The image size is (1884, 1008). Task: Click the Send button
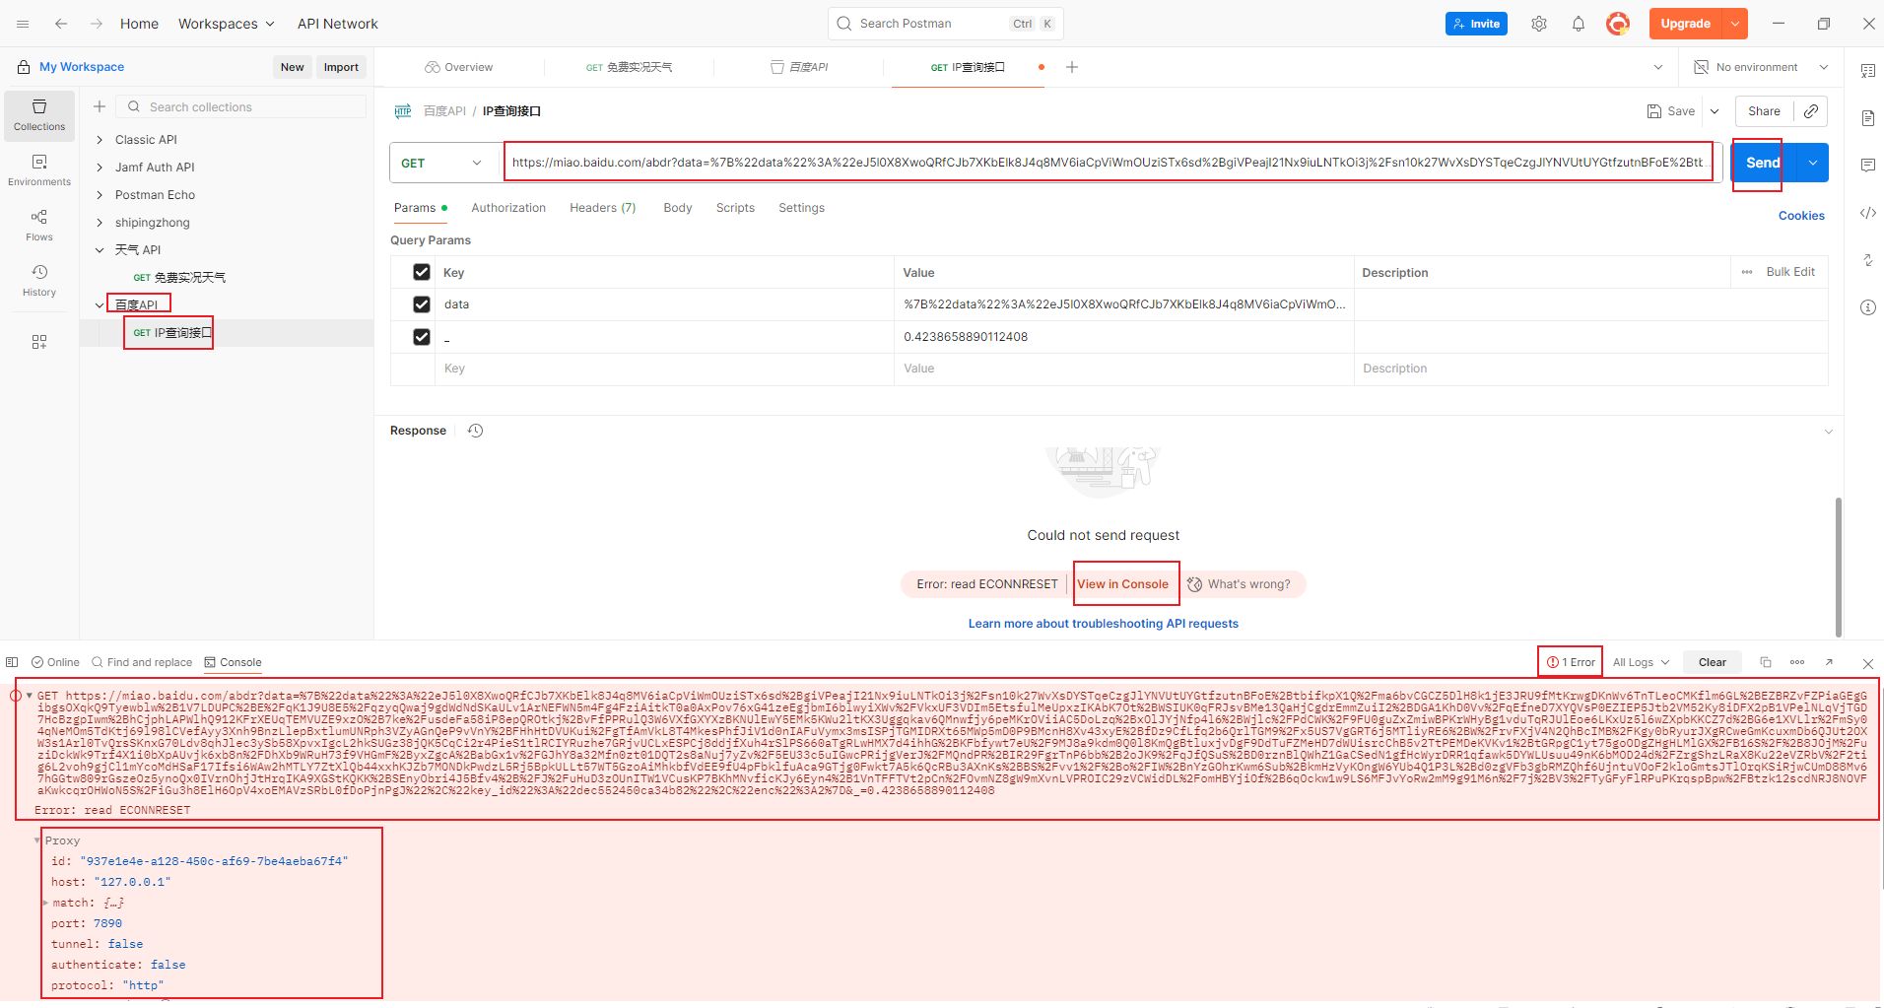pyautogui.click(x=1762, y=163)
